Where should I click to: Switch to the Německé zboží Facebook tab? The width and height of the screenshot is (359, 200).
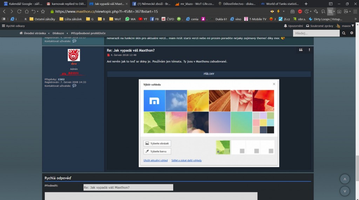(151, 3)
